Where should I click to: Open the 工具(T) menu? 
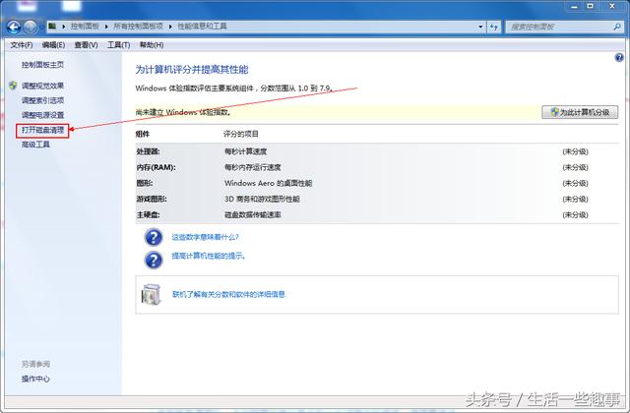118,45
